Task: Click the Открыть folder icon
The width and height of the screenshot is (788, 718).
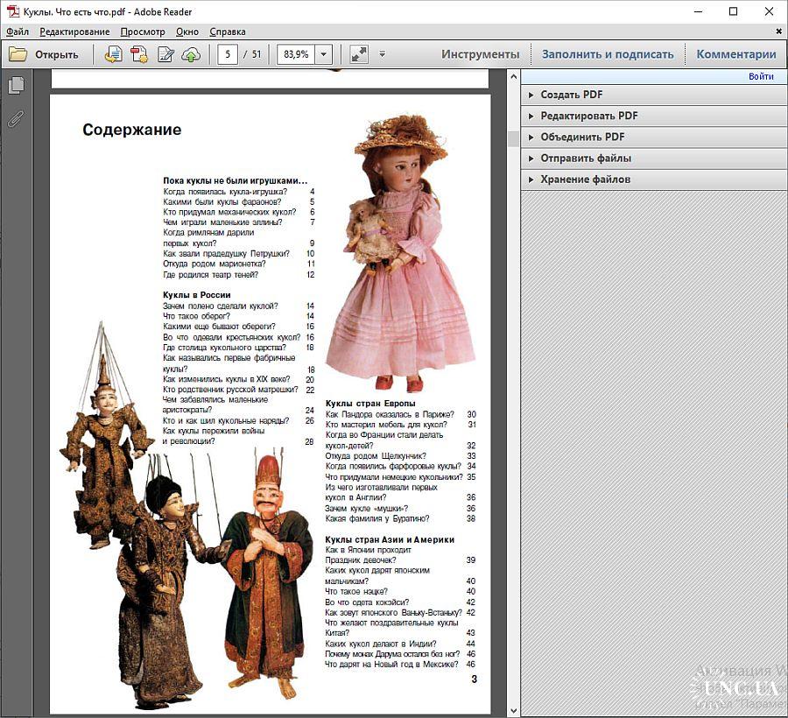Action: coord(18,54)
